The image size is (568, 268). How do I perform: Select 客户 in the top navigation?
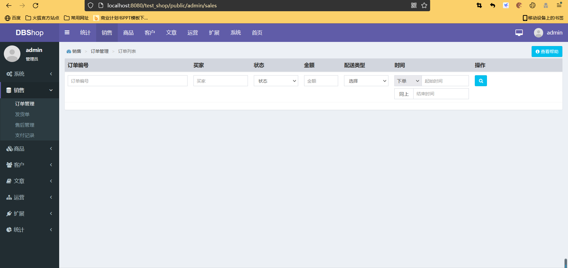pyautogui.click(x=150, y=32)
